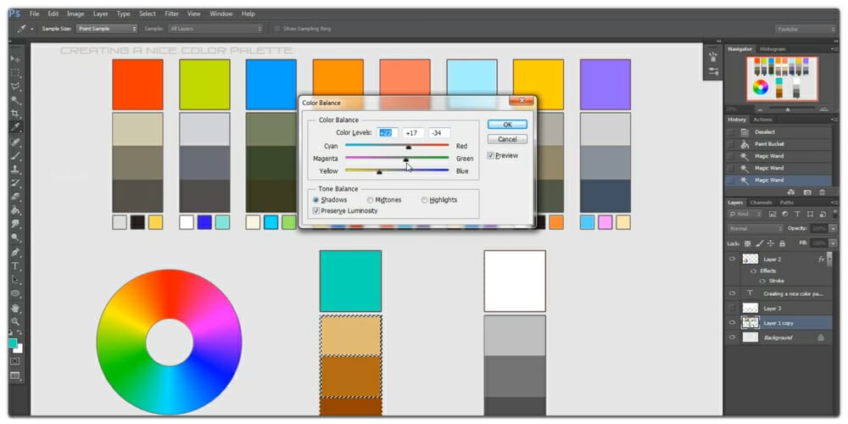Click the Magenta-Green slider handle

point(405,159)
